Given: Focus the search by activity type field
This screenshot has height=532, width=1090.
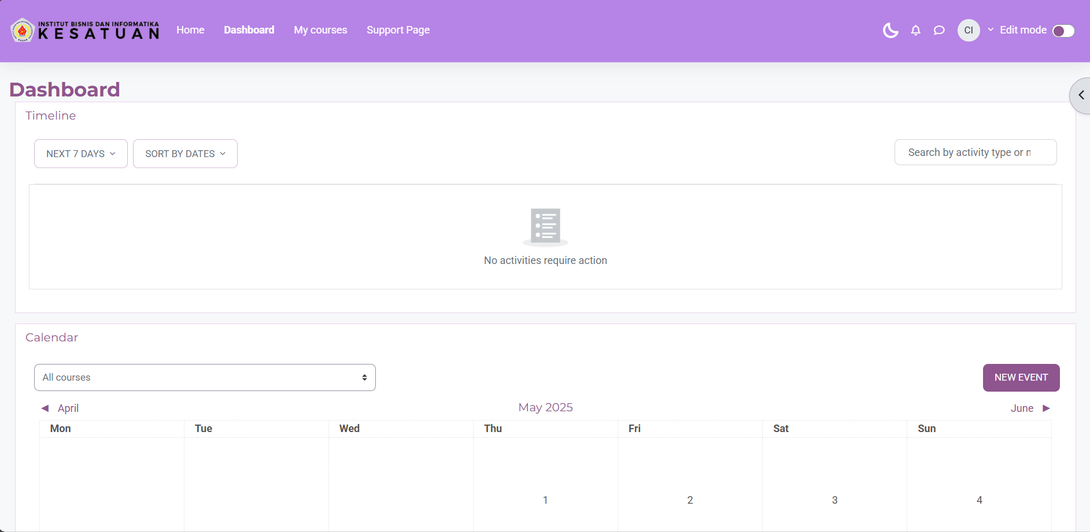Looking at the screenshot, I should point(975,152).
